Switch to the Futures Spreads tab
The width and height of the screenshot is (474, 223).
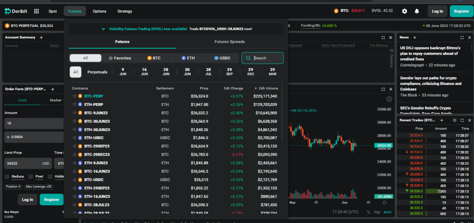click(230, 42)
